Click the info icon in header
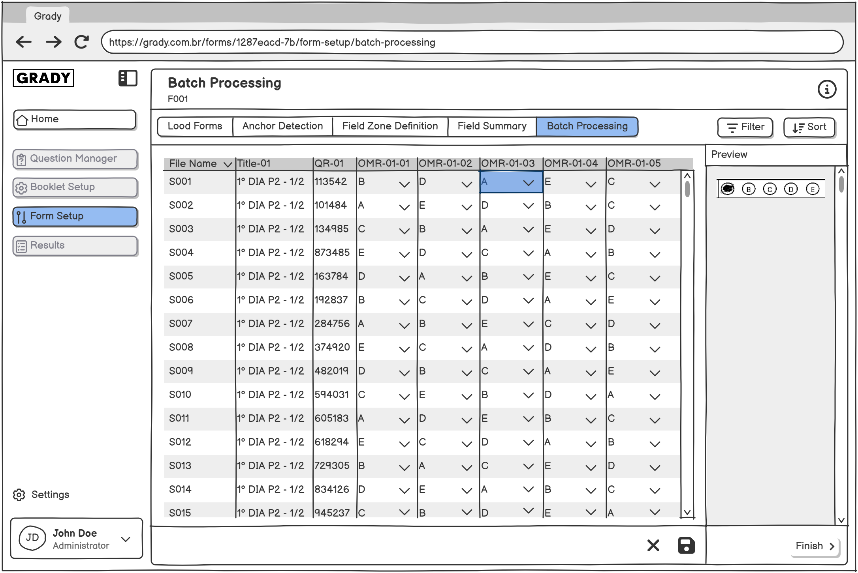This screenshot has height=573, width=858. point(827,90)
